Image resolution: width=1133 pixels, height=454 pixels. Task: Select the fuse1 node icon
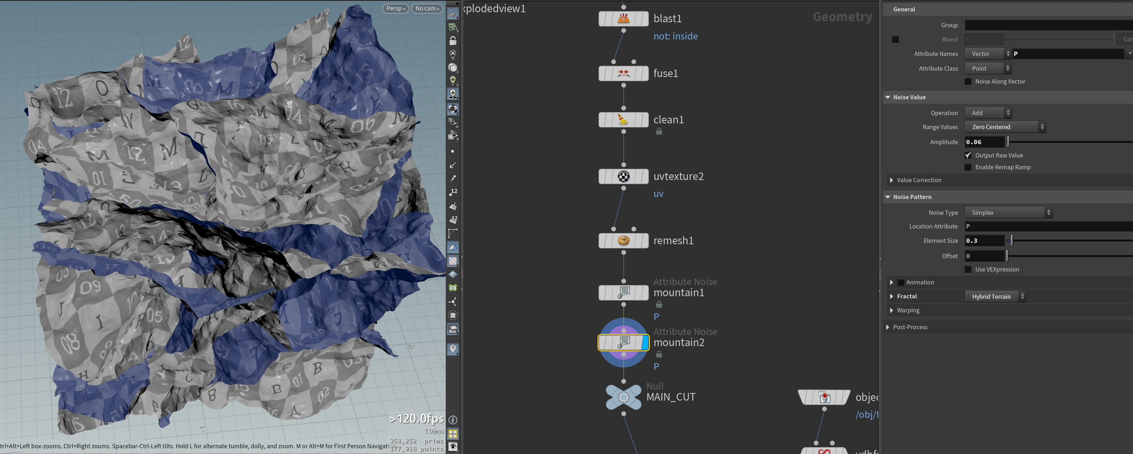[623, 74]
